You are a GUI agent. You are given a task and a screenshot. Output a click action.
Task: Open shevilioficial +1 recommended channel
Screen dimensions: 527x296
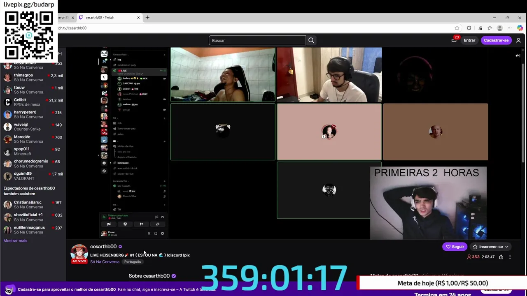click(33, 217)
